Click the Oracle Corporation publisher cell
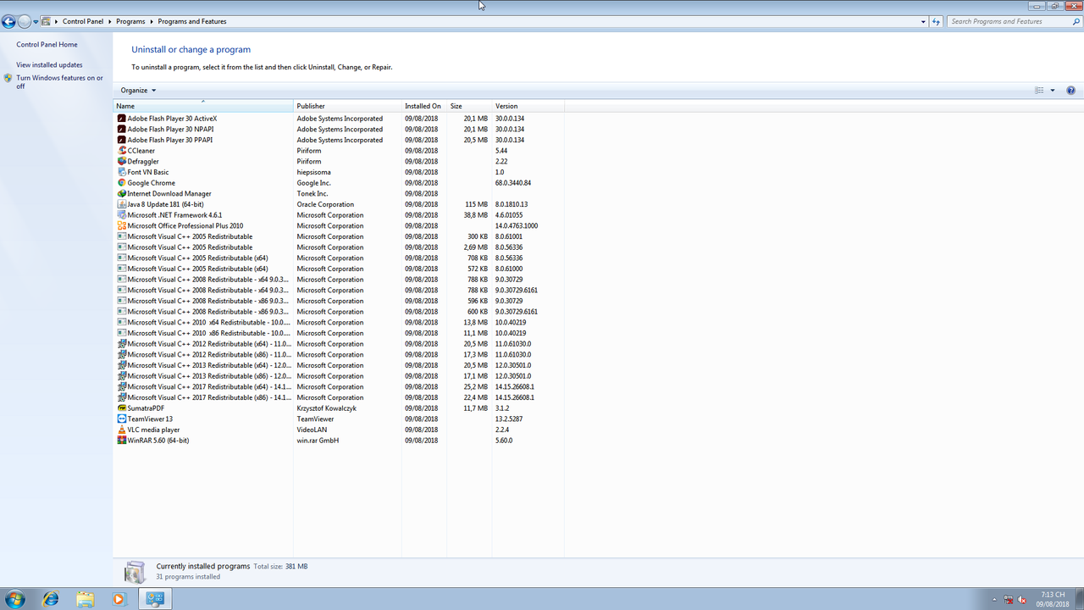The image size is (1084, 610). click(325, 204)
